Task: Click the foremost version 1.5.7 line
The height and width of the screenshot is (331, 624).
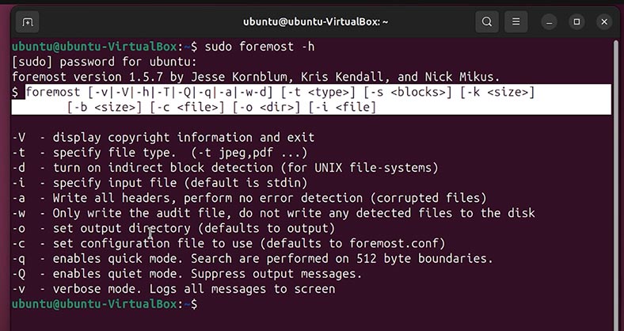Action: (x=256, y=77)
